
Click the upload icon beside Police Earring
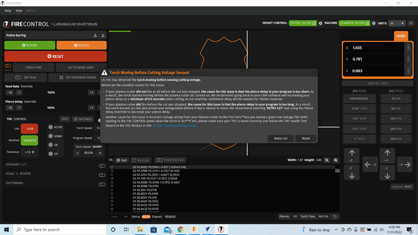coord(102,35)
